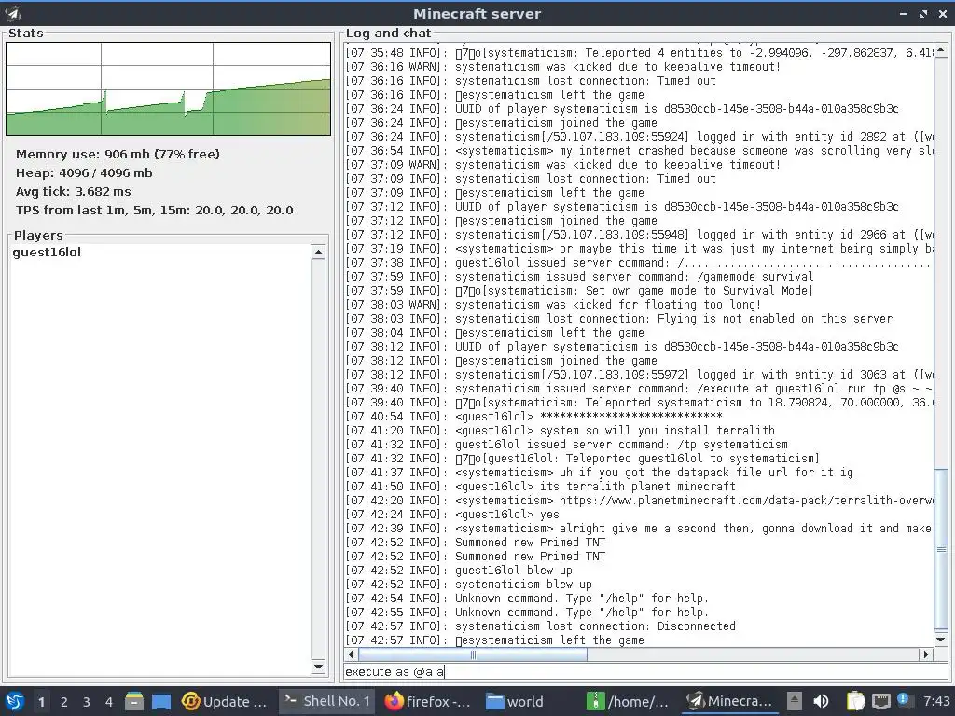Switch to the Firefox taskbar window

(x=428, y=702)
